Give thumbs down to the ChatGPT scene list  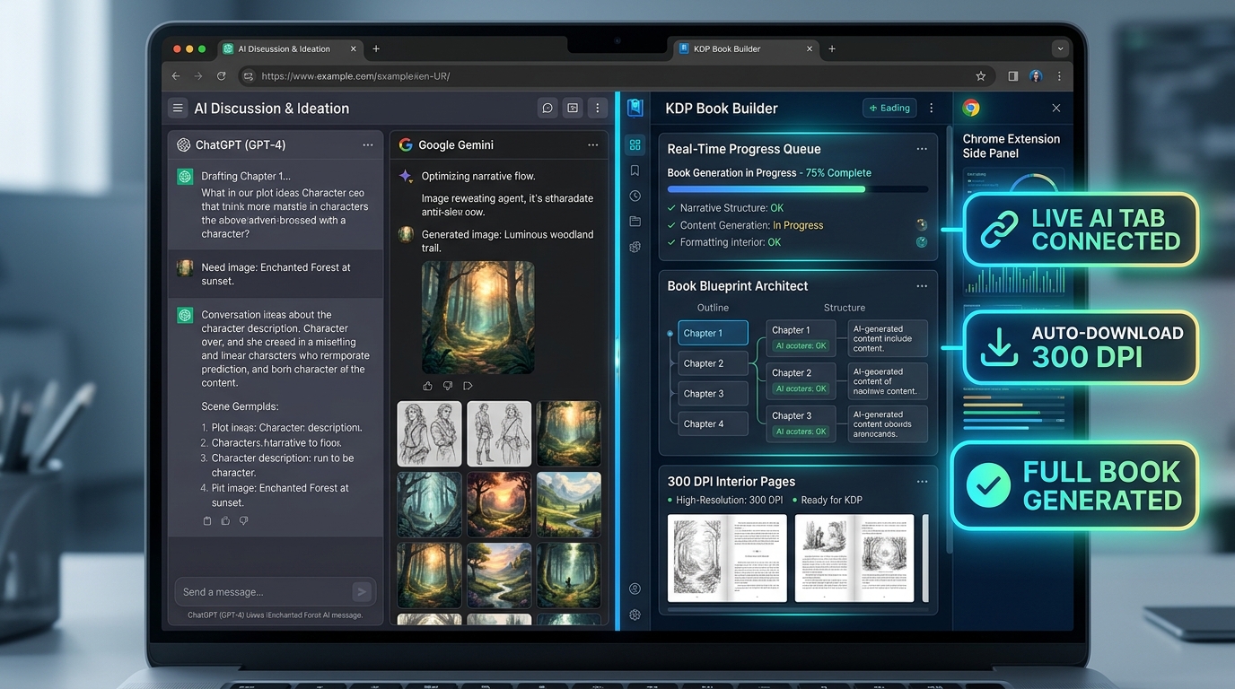pyautogui.click(x=243, y=520)
